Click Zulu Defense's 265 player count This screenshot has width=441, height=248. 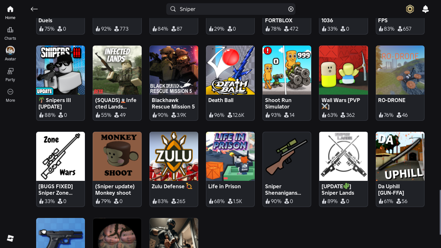178,201
